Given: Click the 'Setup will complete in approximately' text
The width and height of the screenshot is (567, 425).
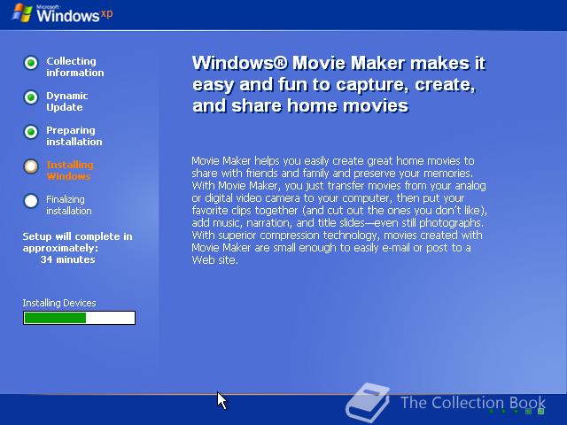Looking at the screenshot, I should coord(77,242).
